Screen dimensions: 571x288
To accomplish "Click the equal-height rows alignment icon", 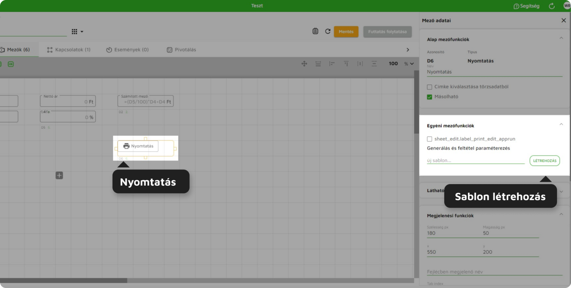I will click(318, 63).
